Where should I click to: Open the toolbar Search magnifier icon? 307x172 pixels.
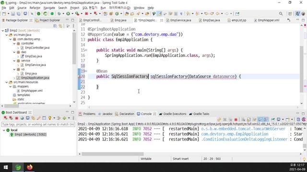281,14
